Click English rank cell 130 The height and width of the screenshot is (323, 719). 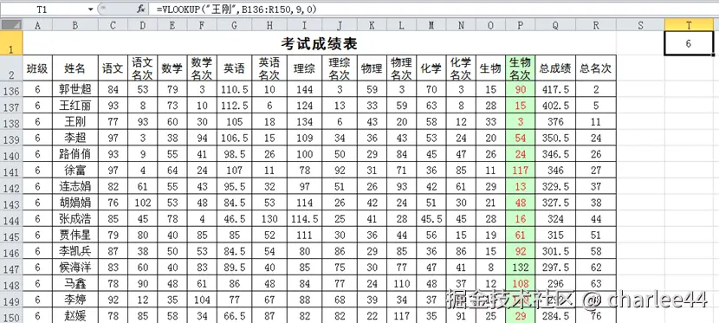tap(269, 219)
